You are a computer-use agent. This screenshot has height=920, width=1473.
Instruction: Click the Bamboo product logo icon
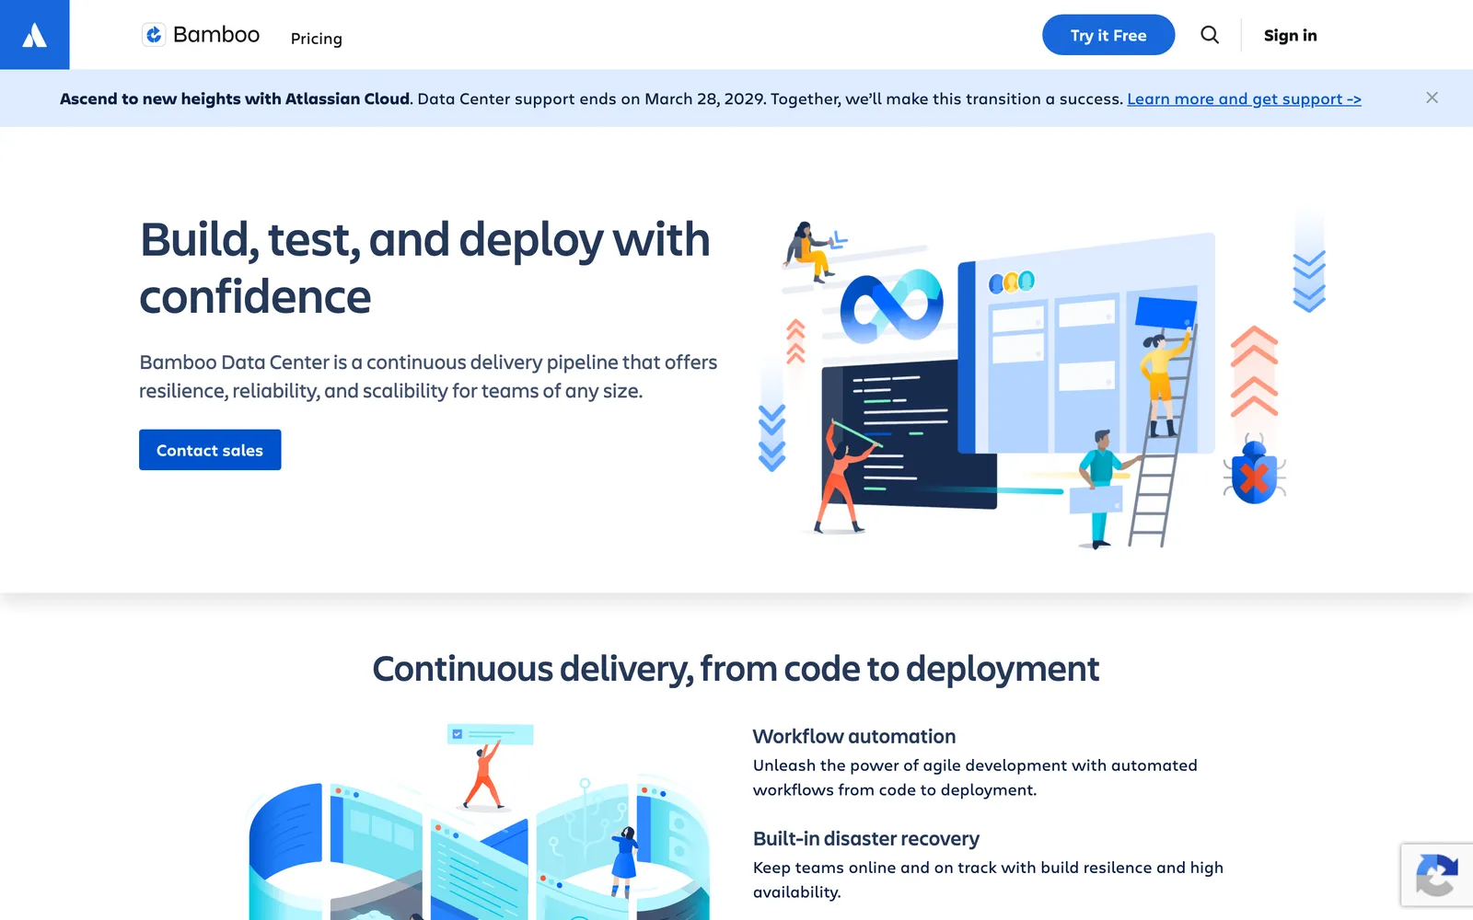[154, 35]
